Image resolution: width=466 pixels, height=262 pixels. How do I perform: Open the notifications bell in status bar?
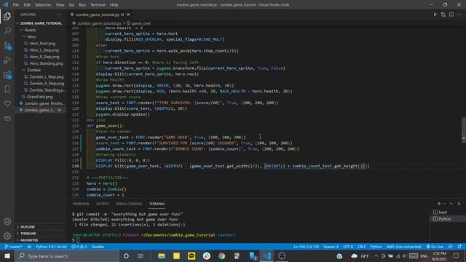(x=459, y=247)
